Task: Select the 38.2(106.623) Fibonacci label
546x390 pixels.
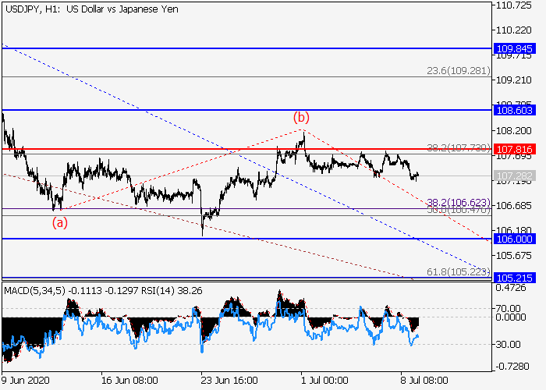Action: pyautogui.click(x=459, y=202)
